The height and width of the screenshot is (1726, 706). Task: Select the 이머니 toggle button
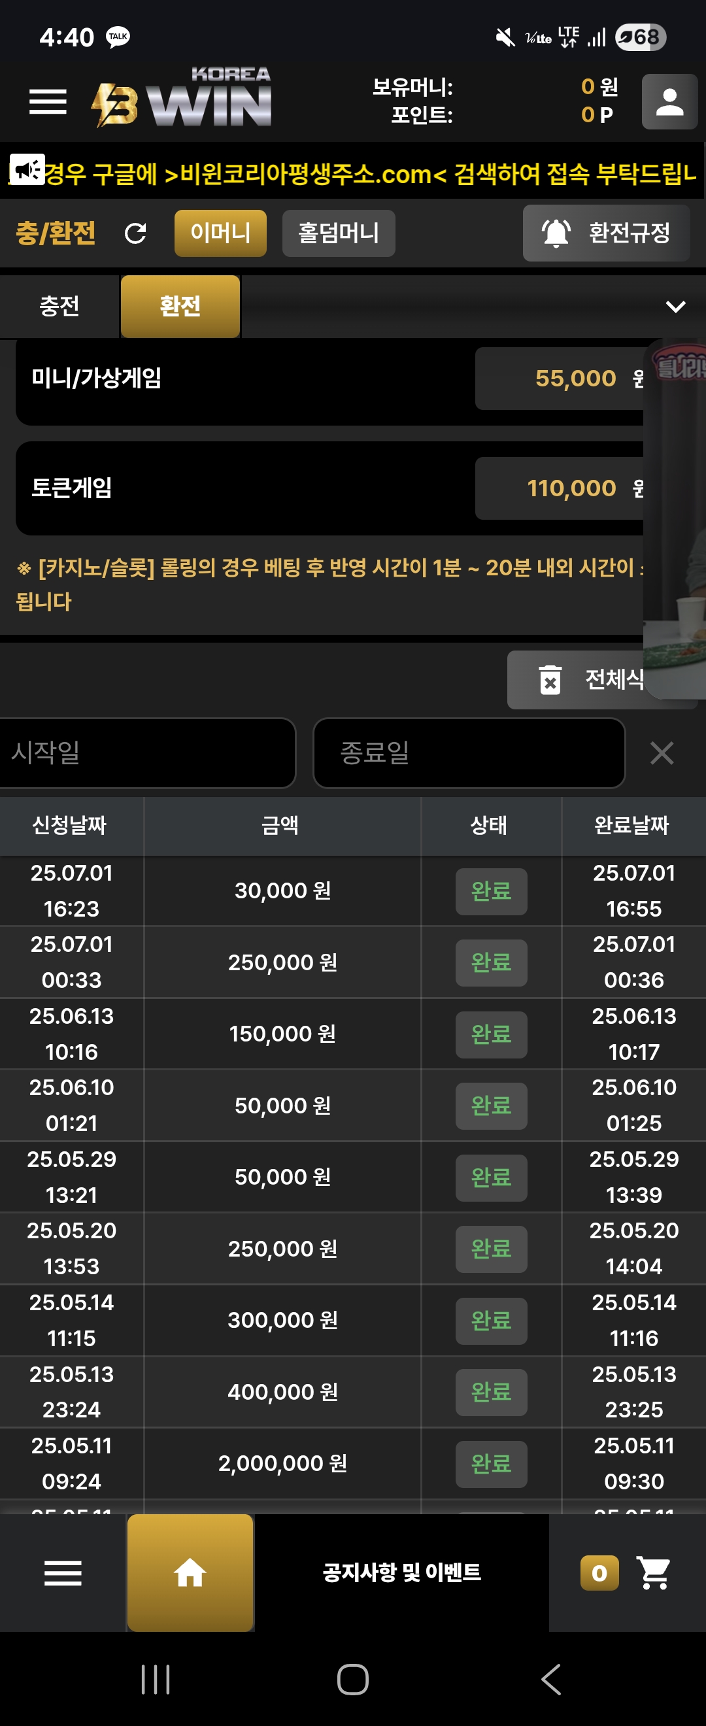click(220, 233)
